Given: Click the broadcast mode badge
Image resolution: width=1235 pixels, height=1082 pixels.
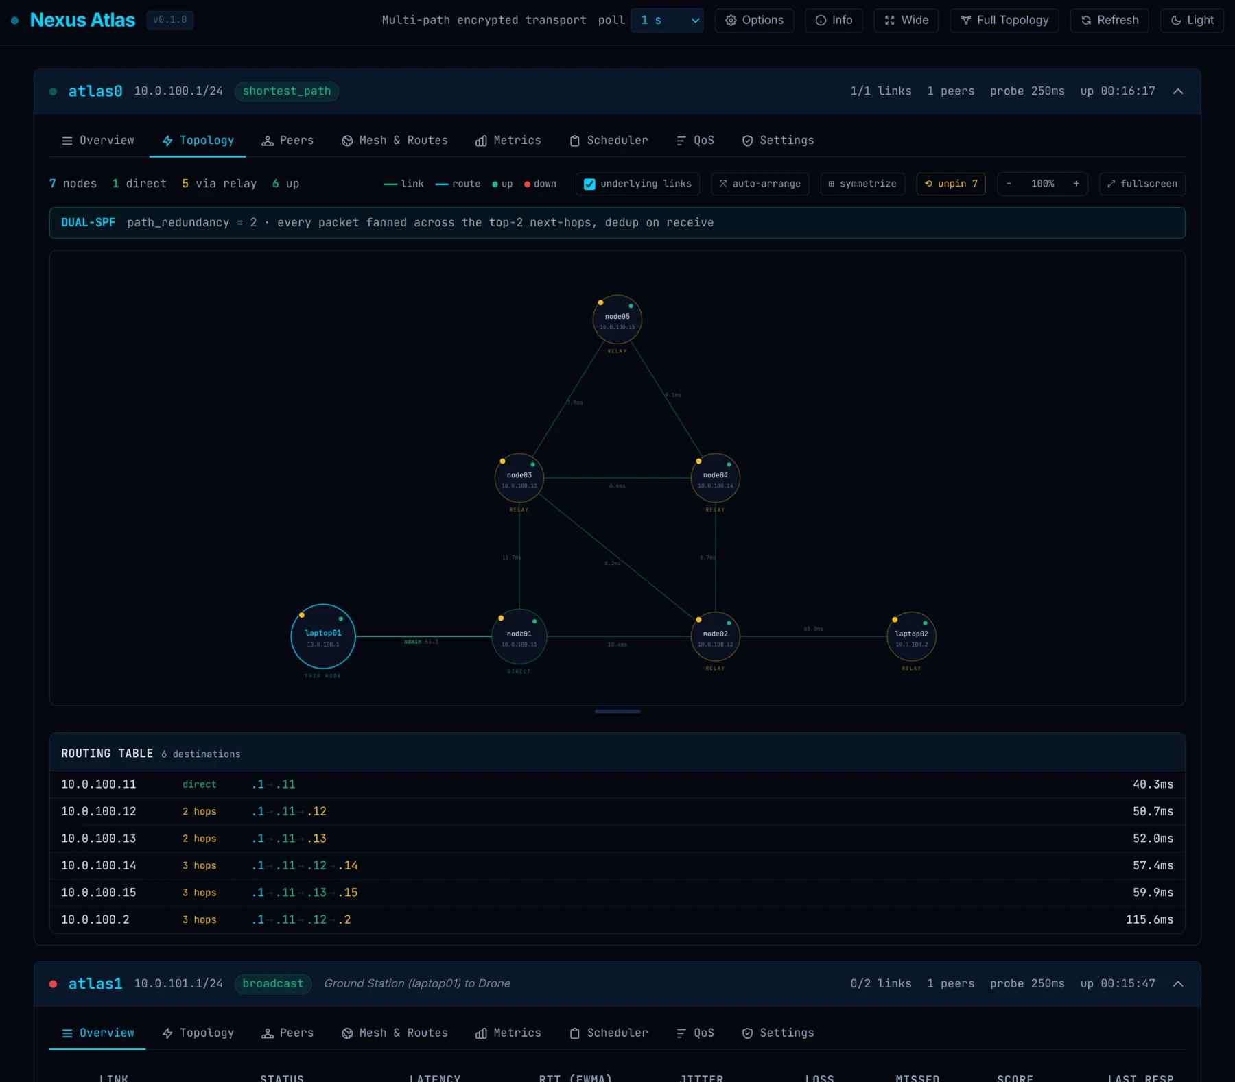Looking at the screenshot, I should [273, 984].
